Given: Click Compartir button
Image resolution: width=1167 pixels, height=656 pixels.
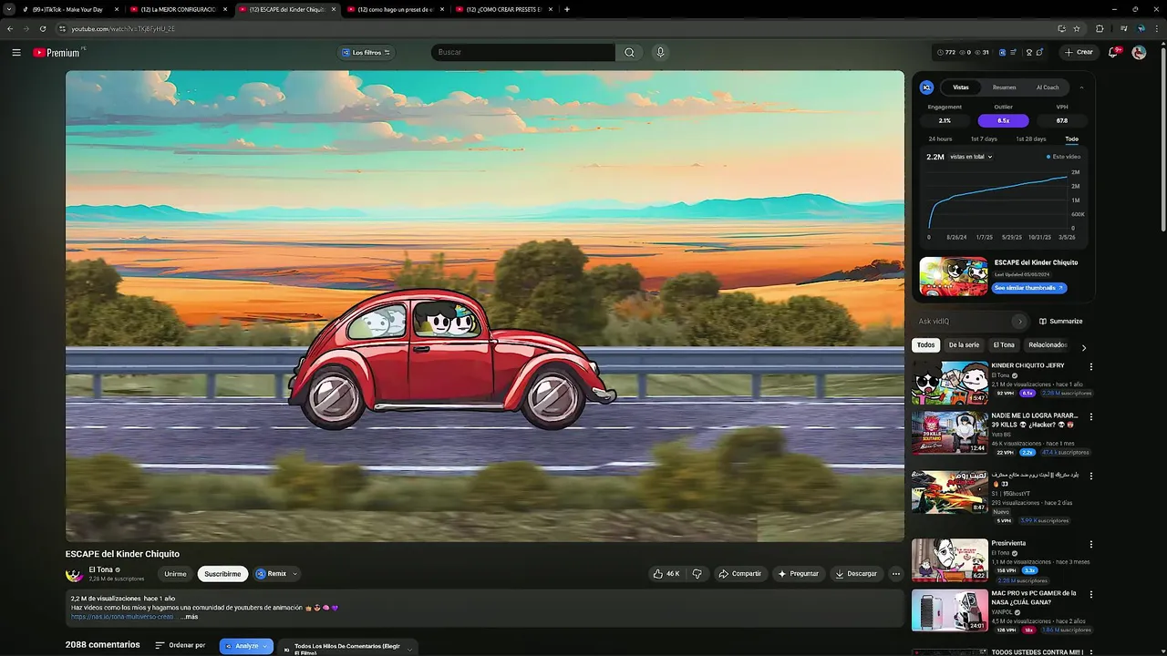Looking at the screenshot, I should (x=739, y=574).
